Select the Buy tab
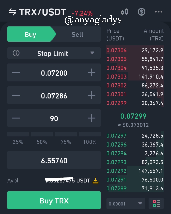Image resolution: width=171 pixels, height=214 pixels. (31, 34)
